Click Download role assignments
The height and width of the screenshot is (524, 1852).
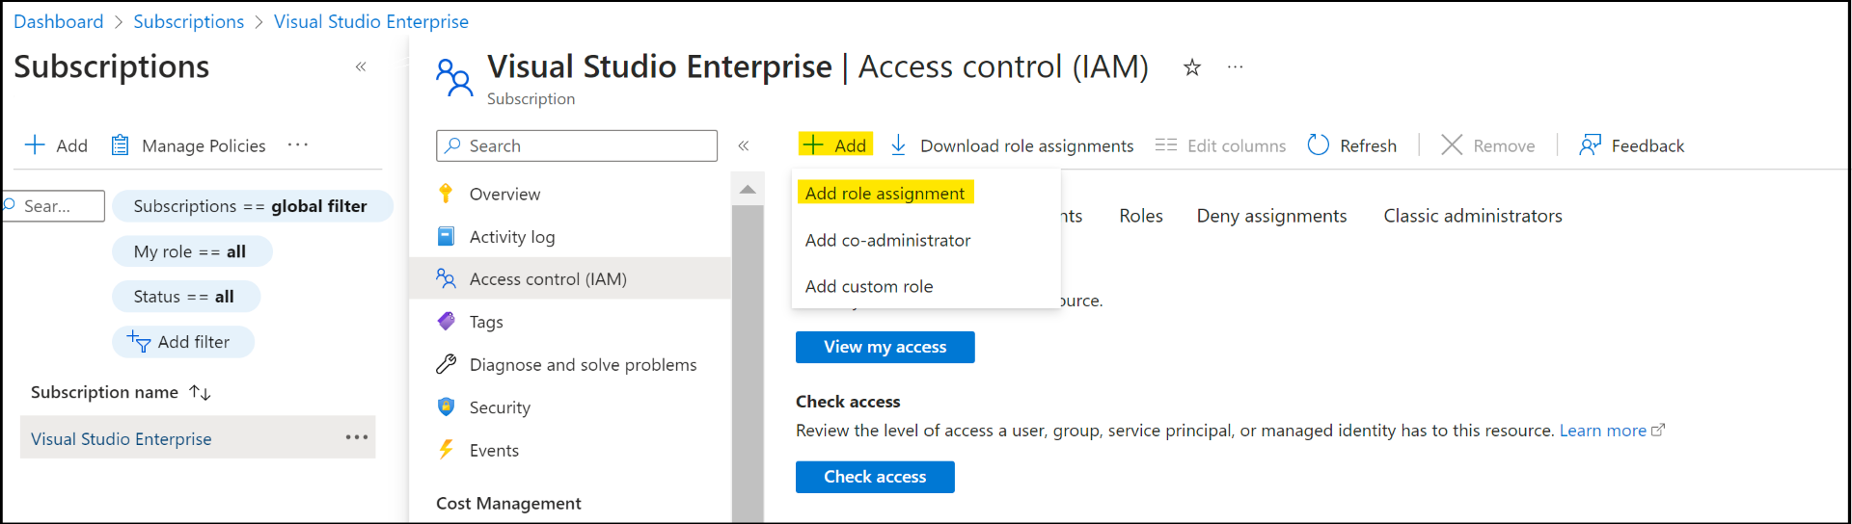coord(1011,145)
